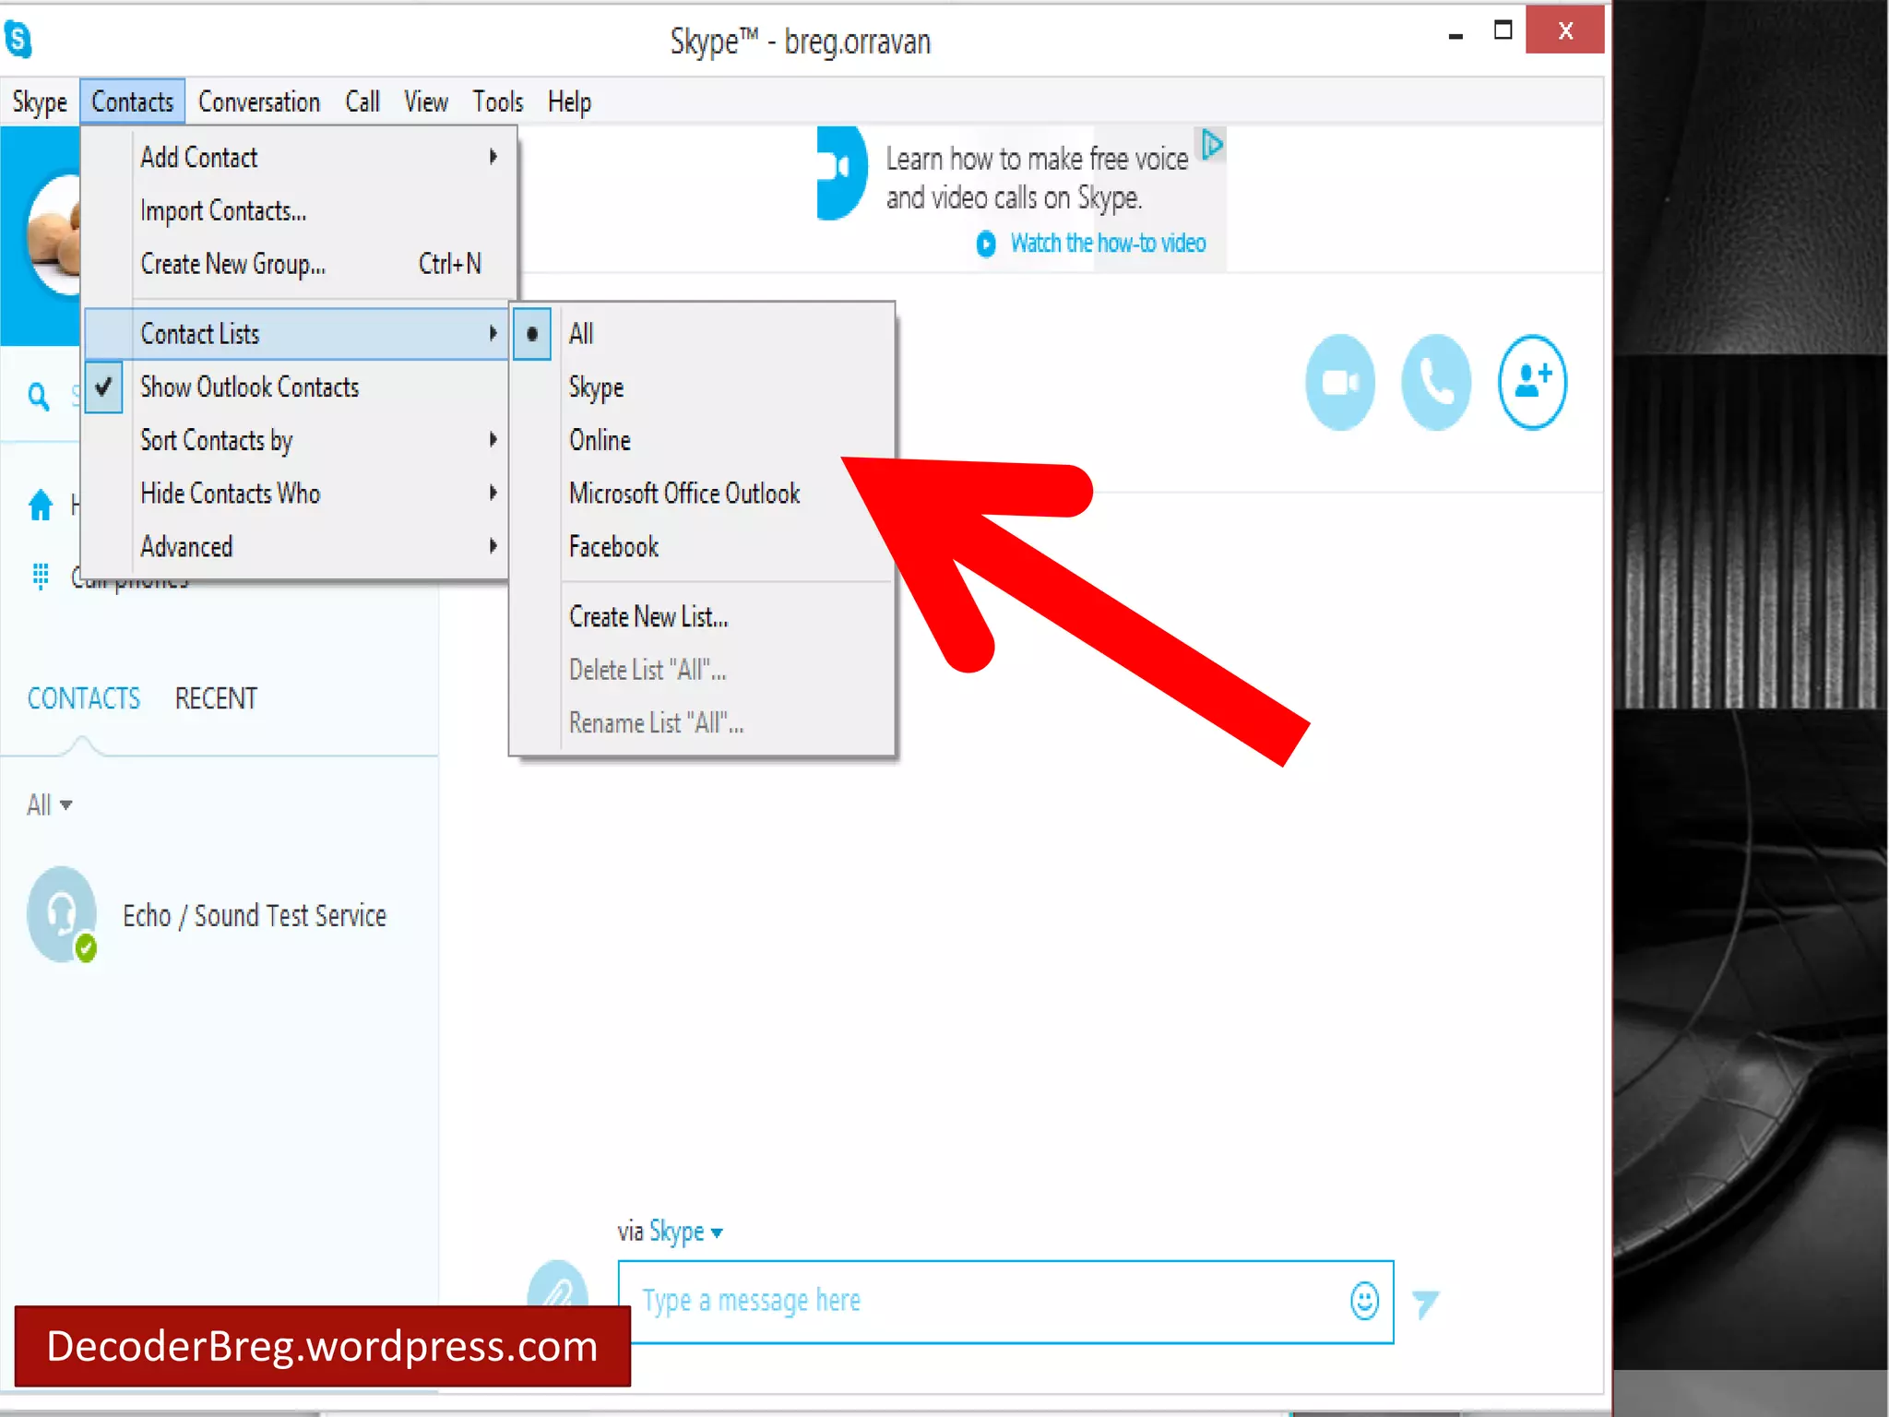Click the Home house icon
Screen dimensions: 1889x1417
point(41,505)
